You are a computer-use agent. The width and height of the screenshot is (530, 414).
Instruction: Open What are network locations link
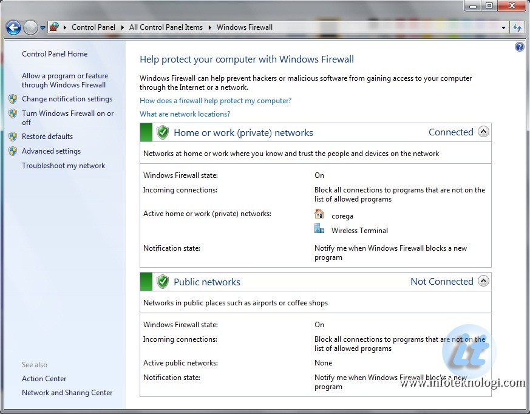click(185, 114)
